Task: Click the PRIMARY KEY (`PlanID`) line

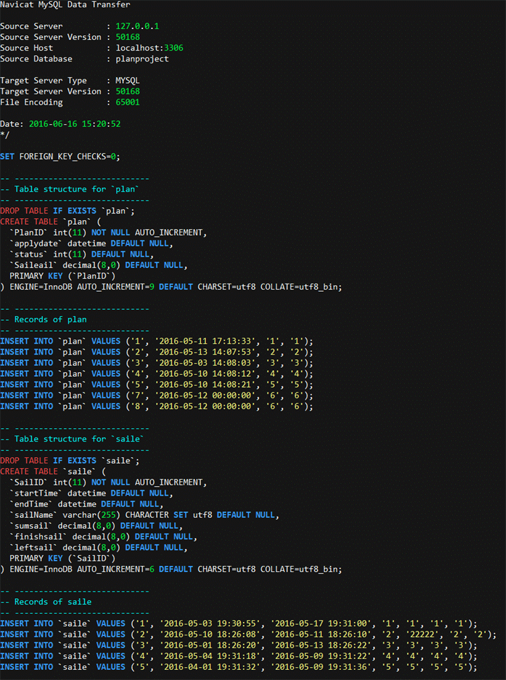Action: 62,276
